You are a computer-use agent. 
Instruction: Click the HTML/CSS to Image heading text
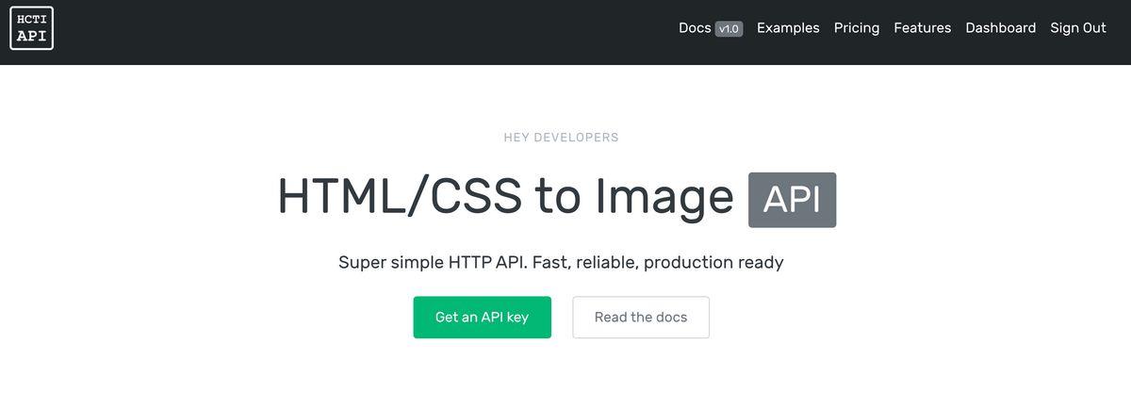505,197
